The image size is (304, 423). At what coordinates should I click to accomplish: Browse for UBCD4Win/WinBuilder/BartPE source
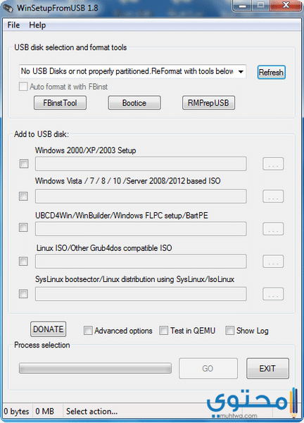coord(273,228)
